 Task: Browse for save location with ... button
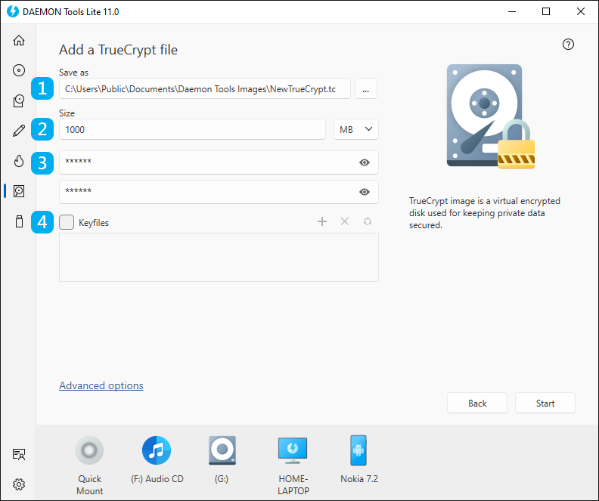(x=366, y=89)
